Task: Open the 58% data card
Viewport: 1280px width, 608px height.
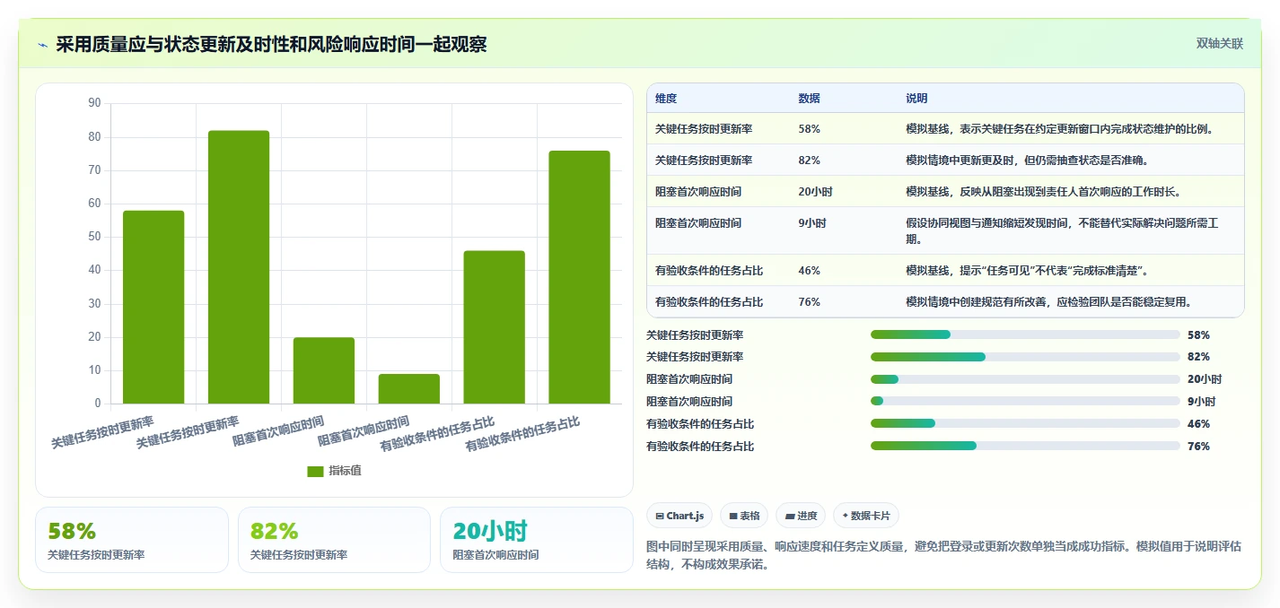Action: click(x=132, y=540)
